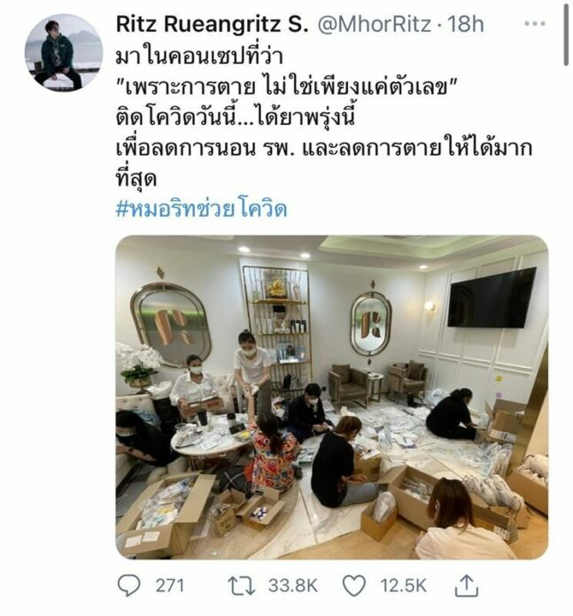Retweet this post via retweet icon

pyautogui.click(x=242, y=586)
